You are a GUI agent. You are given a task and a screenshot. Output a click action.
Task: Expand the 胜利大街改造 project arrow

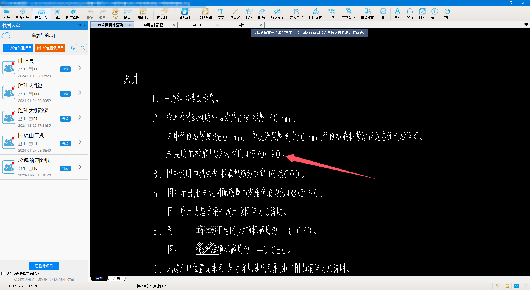pyautogui.click(x=80, y=117)
